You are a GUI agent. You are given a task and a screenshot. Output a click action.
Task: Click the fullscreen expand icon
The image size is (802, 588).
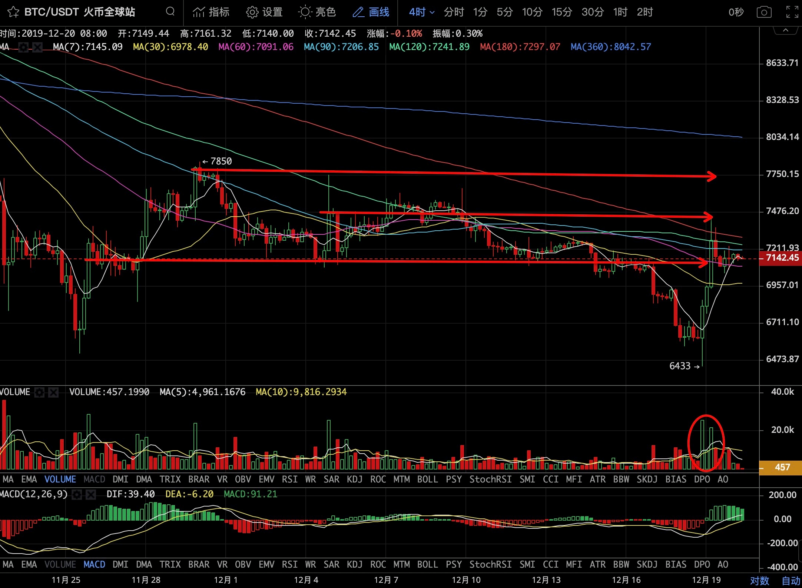[792, 12]
